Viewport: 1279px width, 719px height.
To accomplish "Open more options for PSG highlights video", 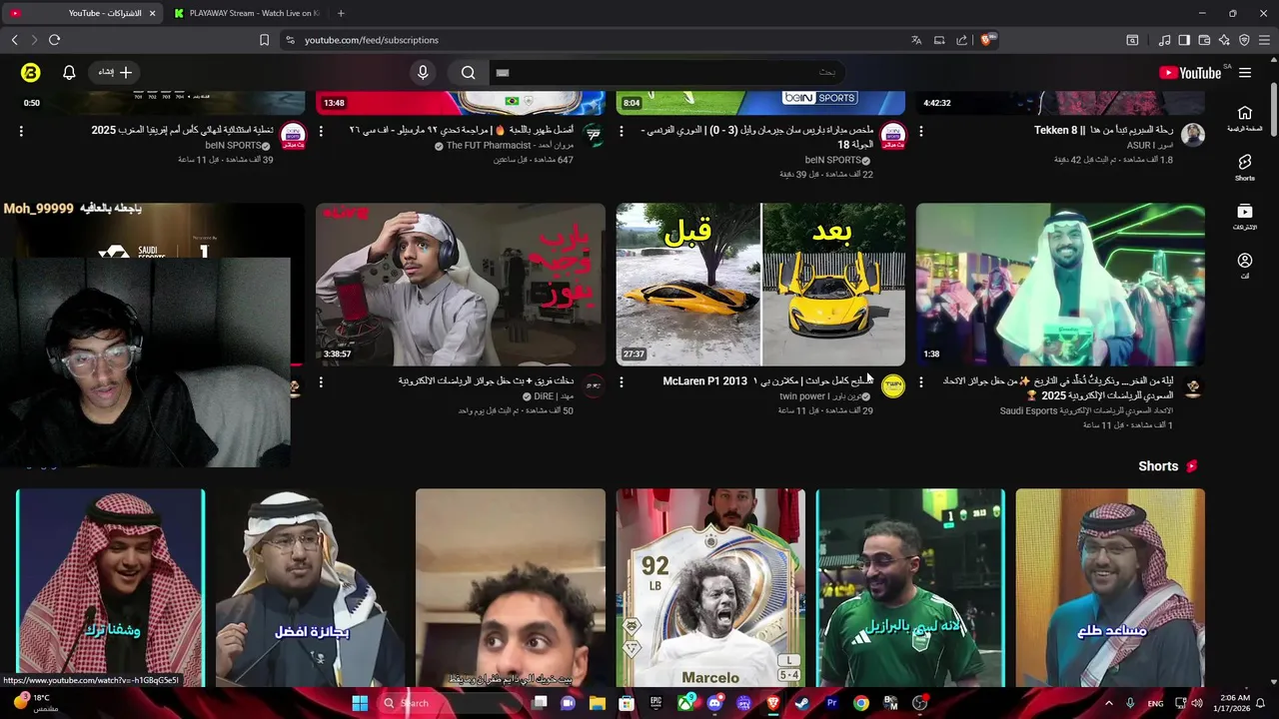I will [621, 131].
